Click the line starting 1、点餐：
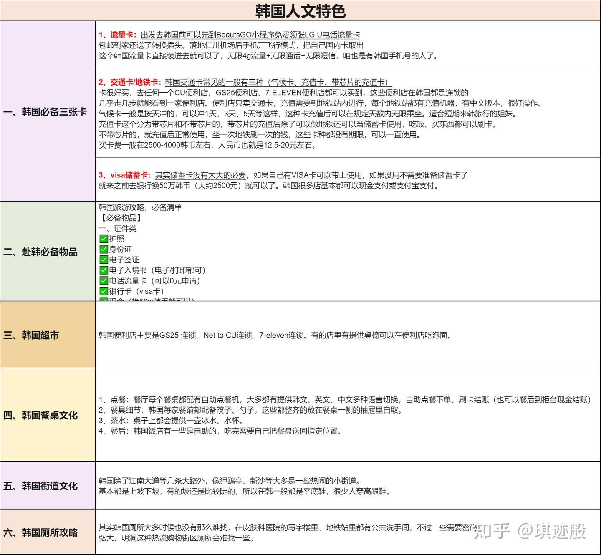The image size is (601, 555). [345, 400]
